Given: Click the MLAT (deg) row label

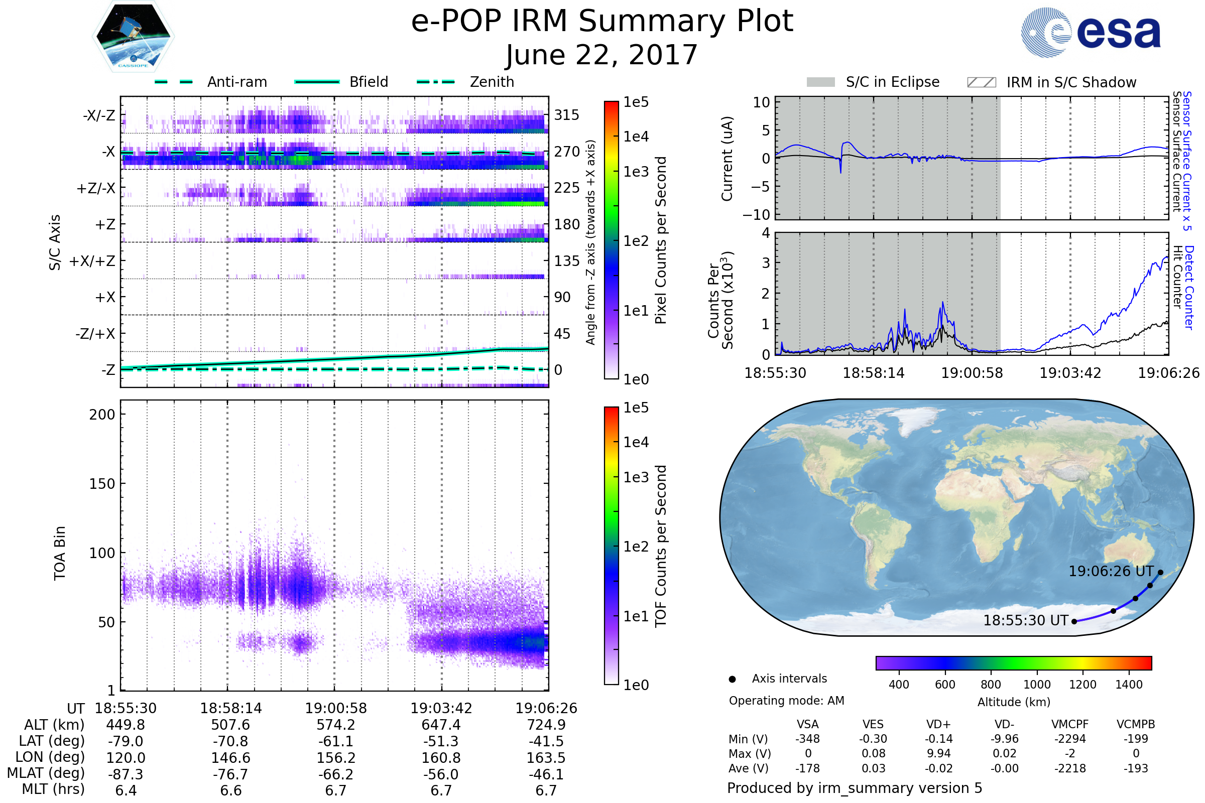Looking at the screenshot, I should [x=46, y=773].
